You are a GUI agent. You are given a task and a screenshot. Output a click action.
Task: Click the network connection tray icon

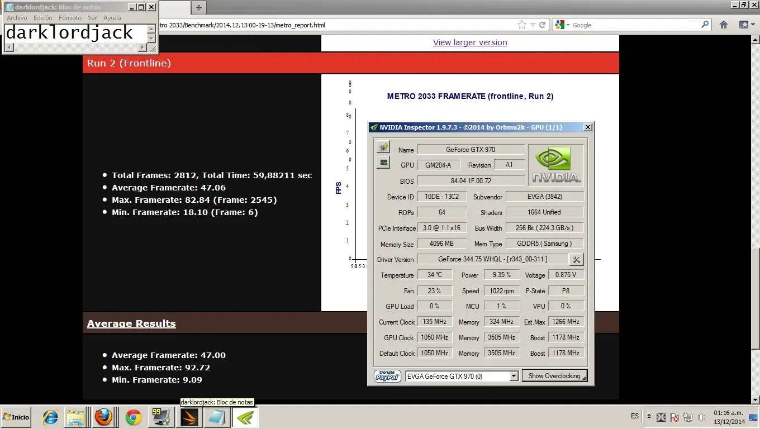(x=688, y=417)
